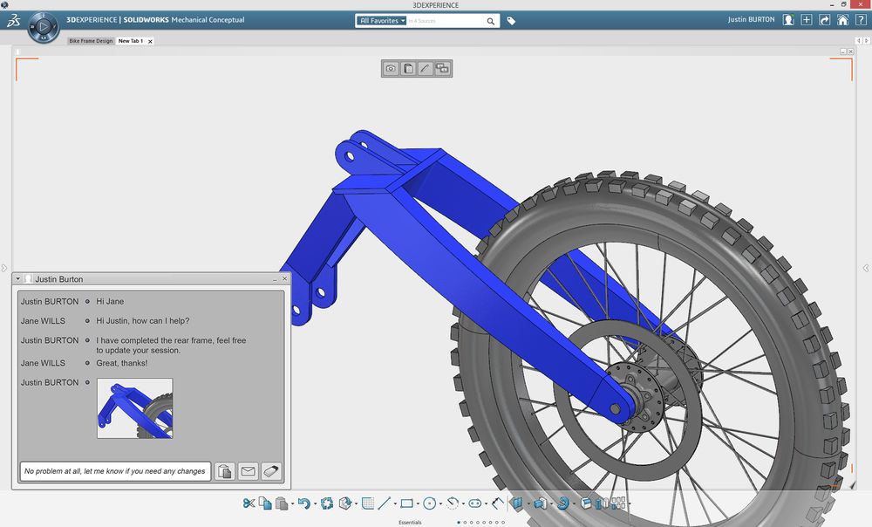Select the Circle sketch tool
This screenshot has width=872, height=527.
click(x=429, y=503)
